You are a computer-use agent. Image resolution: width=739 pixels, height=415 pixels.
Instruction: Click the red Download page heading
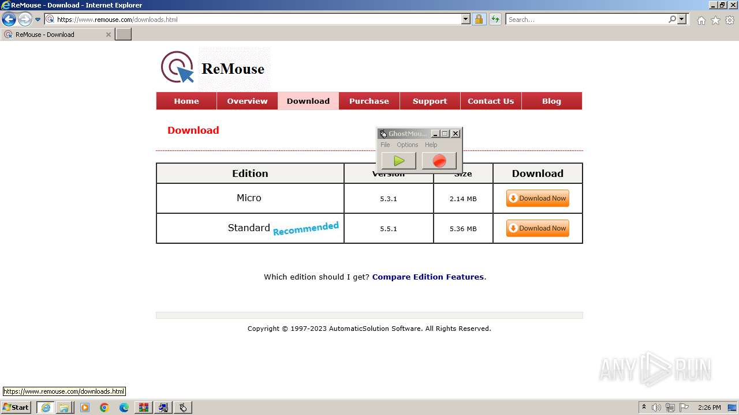click(x=193, y=130)
